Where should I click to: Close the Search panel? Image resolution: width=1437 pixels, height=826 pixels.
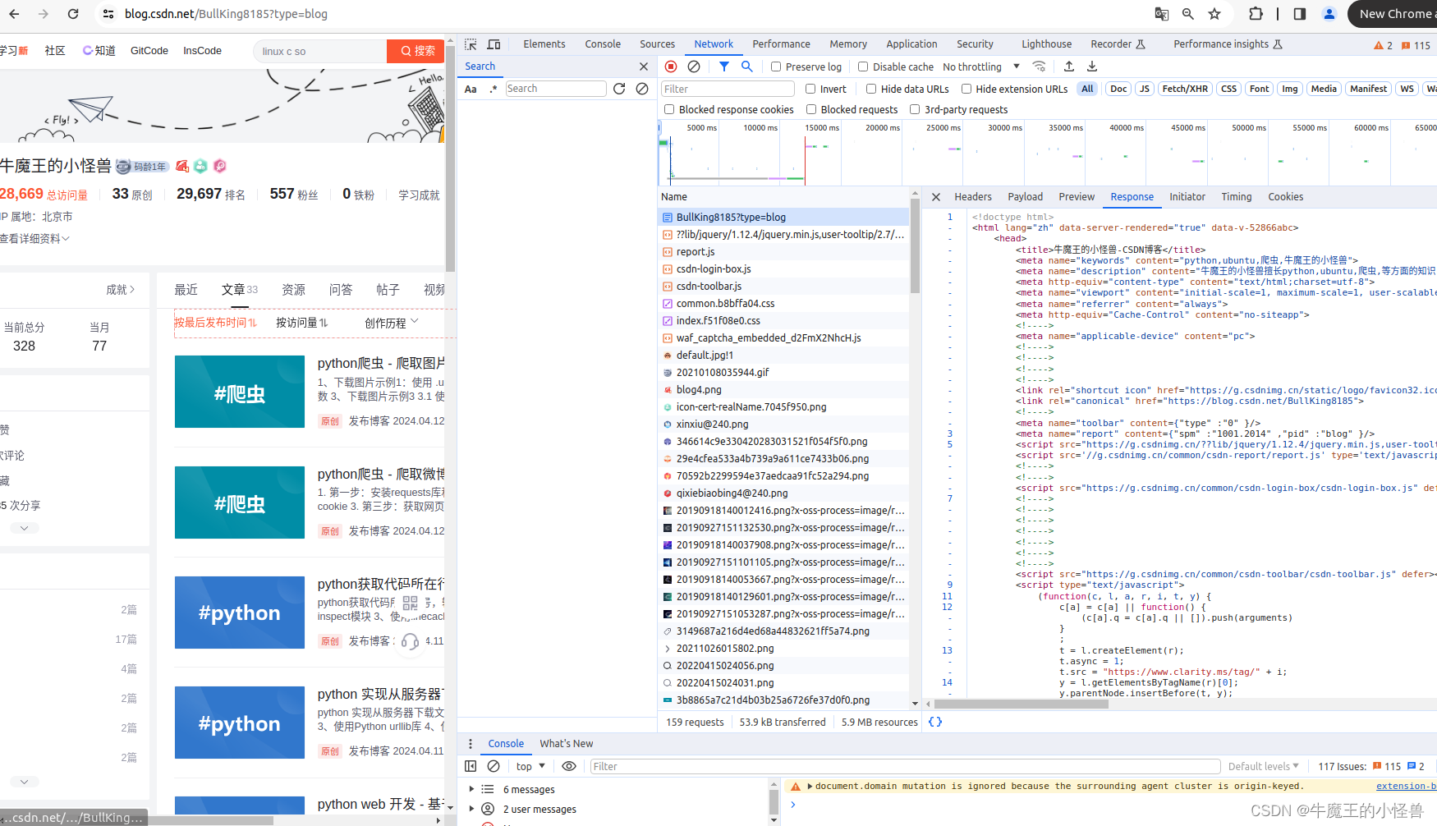[x=644, y=67]
